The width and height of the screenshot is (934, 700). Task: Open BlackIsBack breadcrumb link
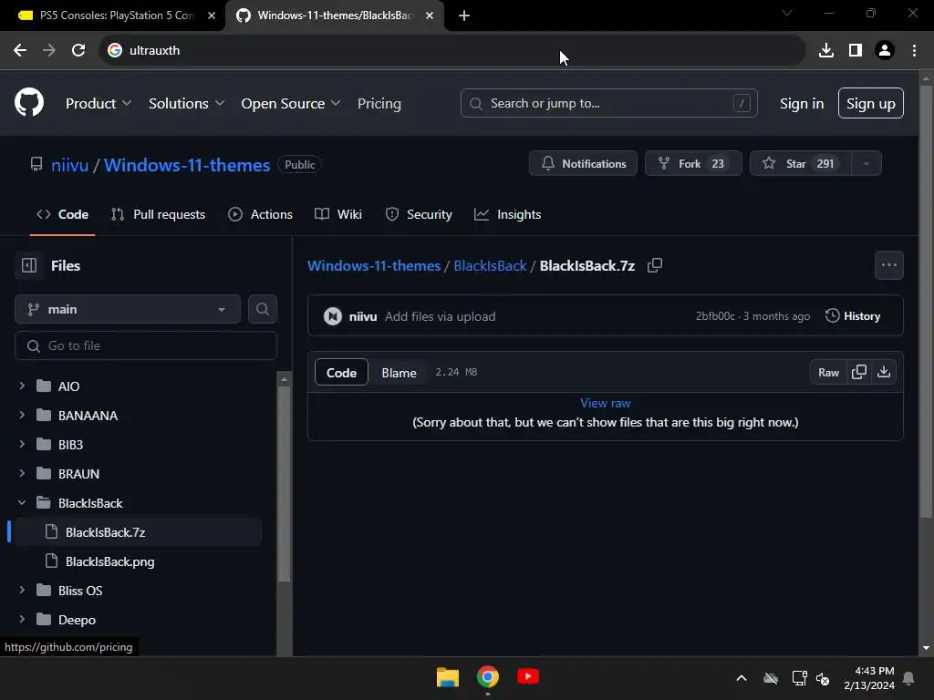coord(490,265)
